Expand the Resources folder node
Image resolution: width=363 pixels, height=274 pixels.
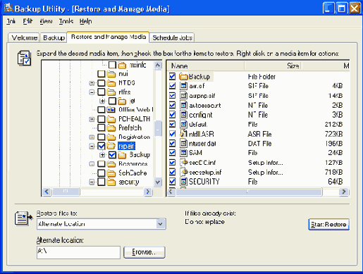pyautogui.click(x=92, y=164)
